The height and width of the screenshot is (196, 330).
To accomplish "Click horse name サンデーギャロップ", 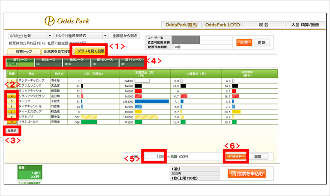I will [x=32, y=80].
